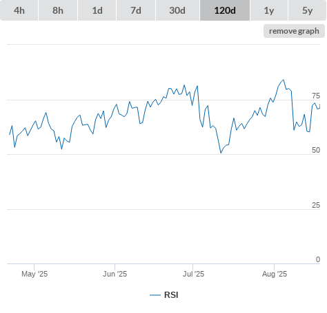Click the Jun '25 axis label
The height and width of the screenshot is (313, 327).
(115, 274)
